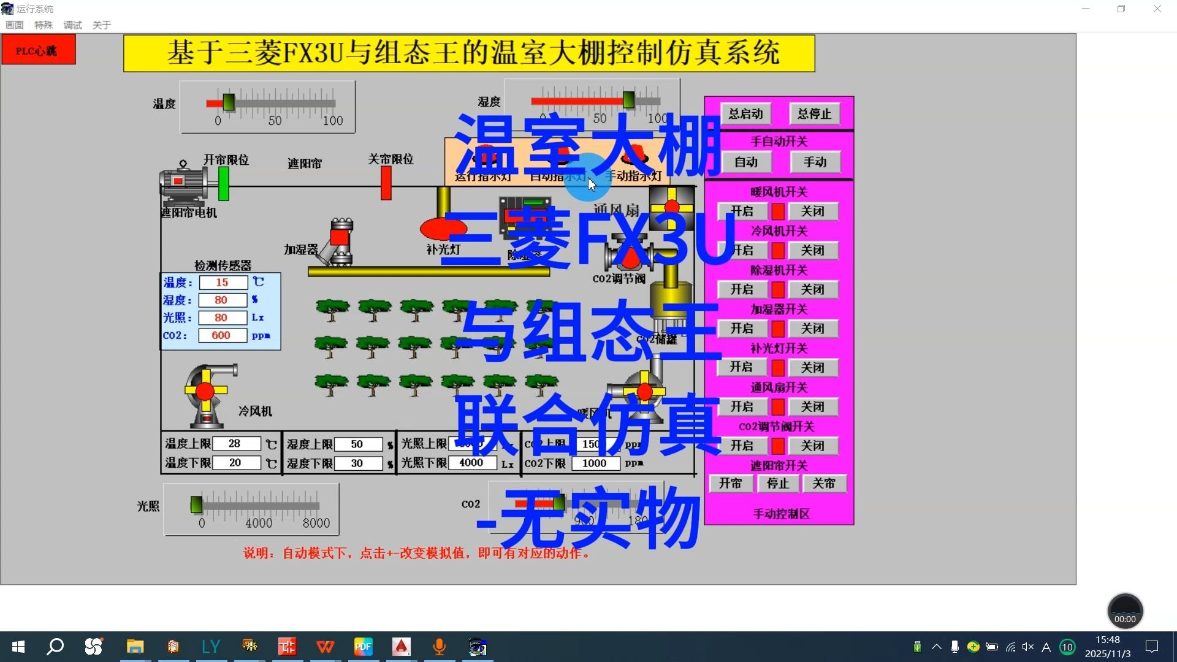Viewport: 1177px width, 662px height.
Task: Click the volume muted tray icon
Action: coord(1028,647)
